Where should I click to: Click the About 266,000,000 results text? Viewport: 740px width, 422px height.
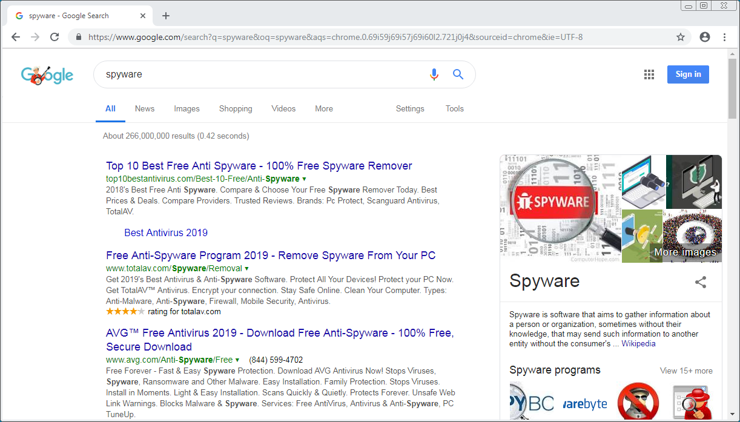coord(176,136)
